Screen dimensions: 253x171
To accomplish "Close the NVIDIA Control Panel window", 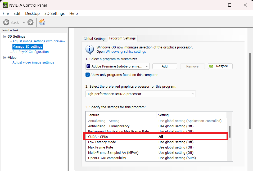I will click(245, 5).
